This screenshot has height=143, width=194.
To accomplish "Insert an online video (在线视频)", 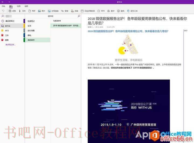I will click(x=53, y=11).
